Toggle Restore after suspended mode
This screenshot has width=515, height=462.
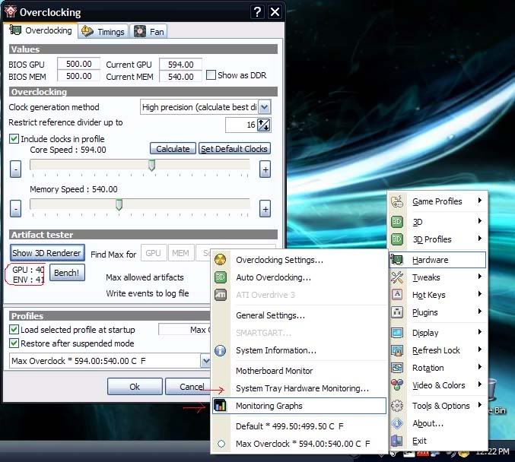coord(14,343)
